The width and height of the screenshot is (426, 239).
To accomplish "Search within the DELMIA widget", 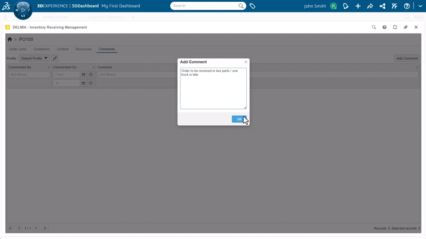I will tap(374, 27).
